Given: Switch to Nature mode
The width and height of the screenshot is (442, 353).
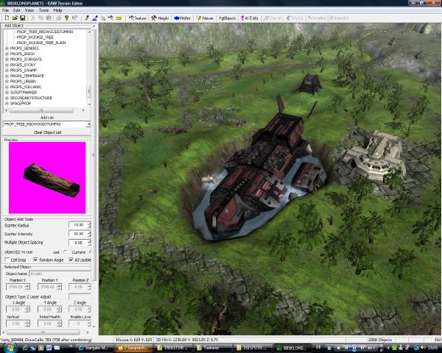Looking at the screenshot, I should pyautogui.click(x=205, y=18).
